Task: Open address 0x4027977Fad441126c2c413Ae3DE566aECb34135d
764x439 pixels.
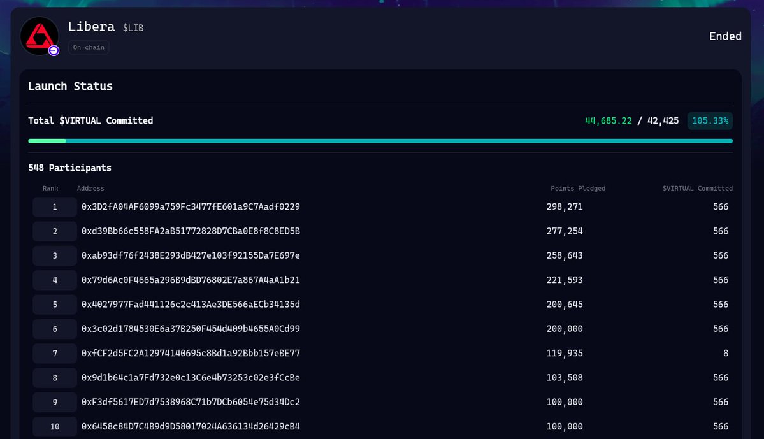Action: 191,305
